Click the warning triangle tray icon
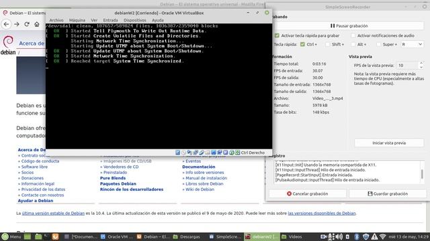Image resolution: width=430 pixels, height=241 pixels. point(374,236)
